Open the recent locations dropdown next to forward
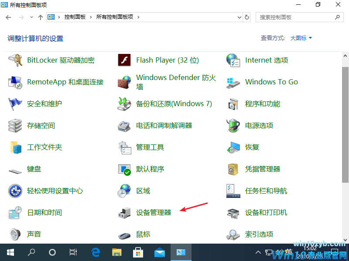Viewport: 349px width, 261px height. click(x=31, y=17)
